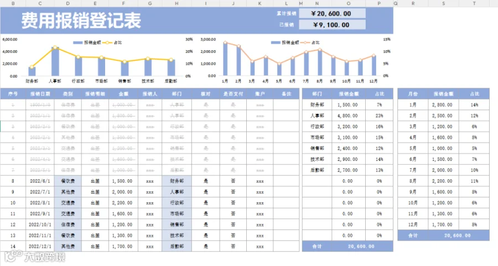Open the 后勤部 department cell in entry 14

tap(177, 246)
